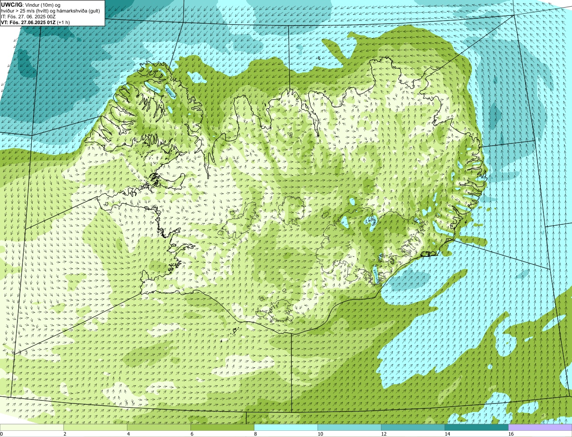Viewport: 572px width, 437px height.
Task: Click the legend scale value '6'
Action: coord(192,434)
